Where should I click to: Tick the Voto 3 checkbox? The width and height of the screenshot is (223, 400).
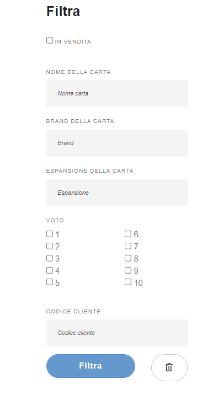pos(50,258)
